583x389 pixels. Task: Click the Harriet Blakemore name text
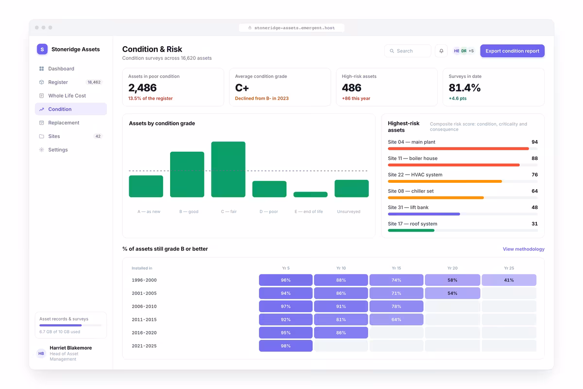[70, 348]
